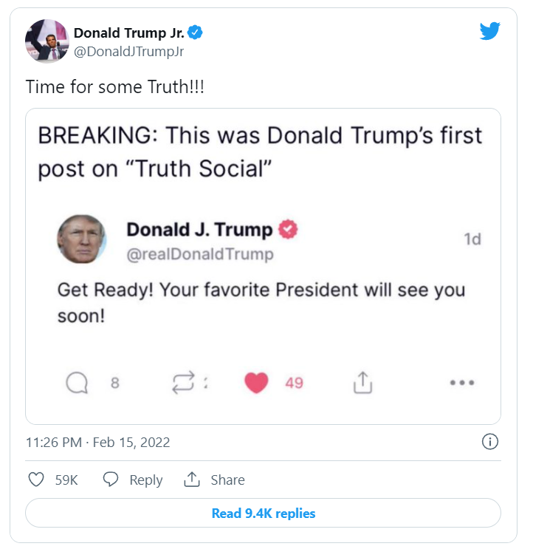Click the red heart in embedded post
Viewport: 533px width, 549px height.
click(256, 383)
